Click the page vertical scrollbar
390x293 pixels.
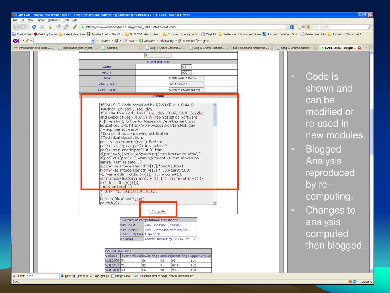[372, 162]
